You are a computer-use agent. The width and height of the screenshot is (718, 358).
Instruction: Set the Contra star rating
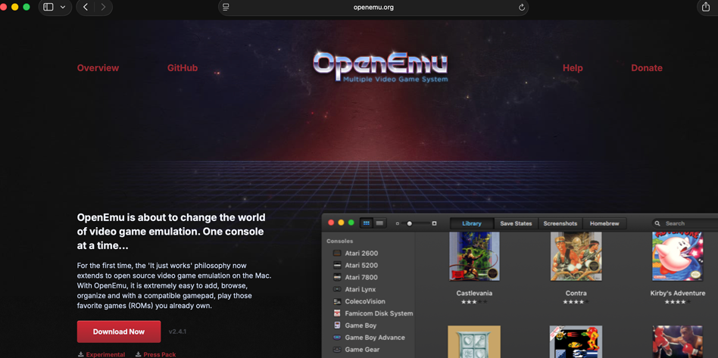click(x=576, y=302)
